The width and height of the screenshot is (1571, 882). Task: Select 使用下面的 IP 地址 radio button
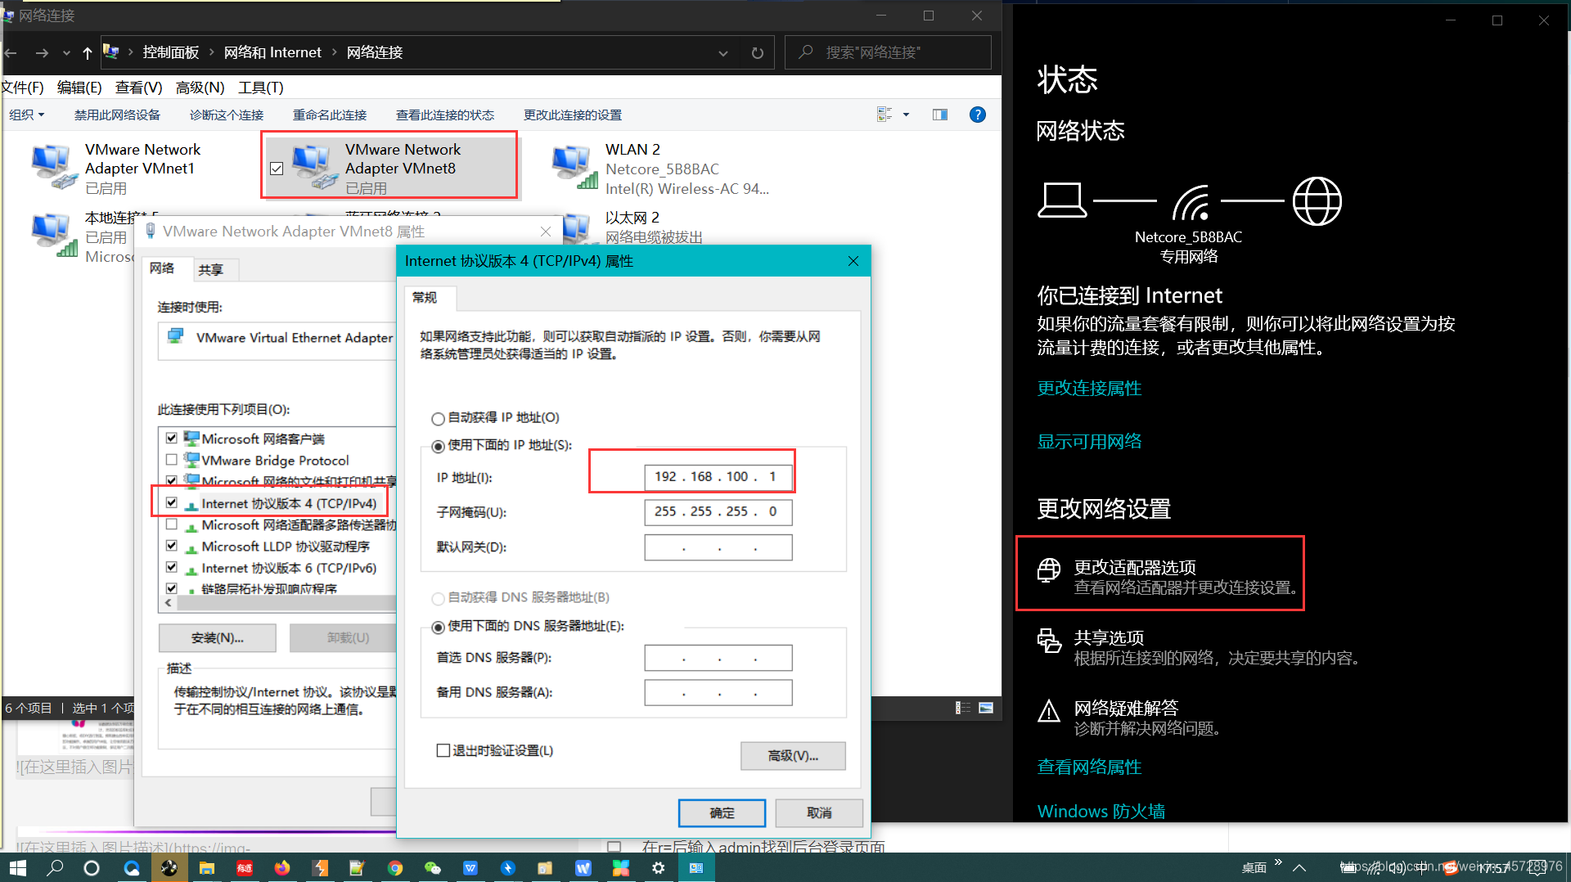(x=439, y=446)
